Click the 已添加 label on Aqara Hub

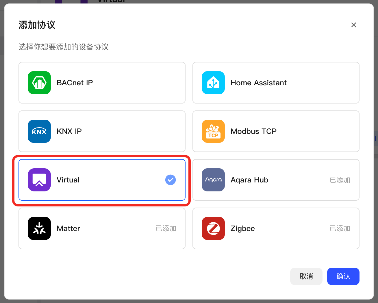click(340, 180)
